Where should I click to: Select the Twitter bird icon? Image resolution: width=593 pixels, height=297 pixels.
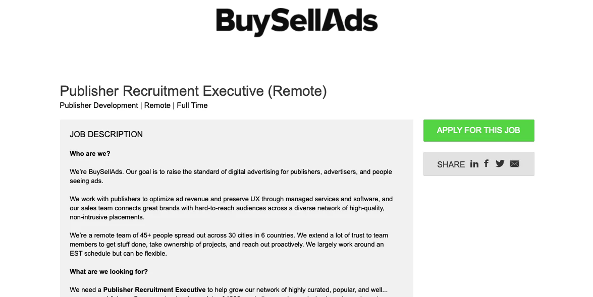coord(500,163)
